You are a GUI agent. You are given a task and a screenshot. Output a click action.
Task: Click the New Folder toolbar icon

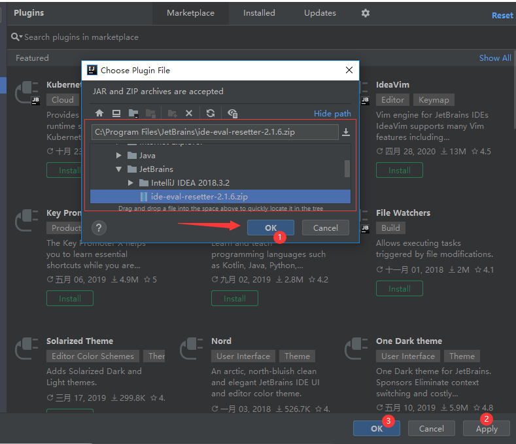point(173,114)
